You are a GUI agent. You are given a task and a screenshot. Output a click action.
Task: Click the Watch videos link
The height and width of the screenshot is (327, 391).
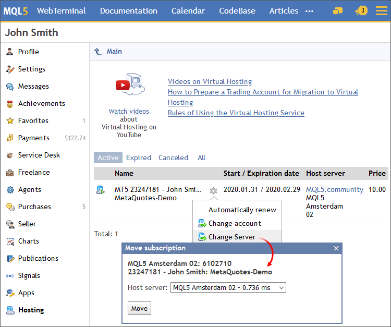(x=129, y=111)
